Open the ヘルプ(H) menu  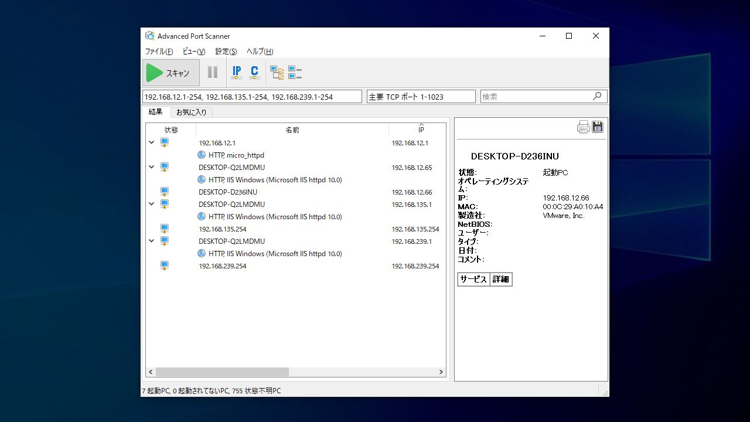[x=260, y=52]
